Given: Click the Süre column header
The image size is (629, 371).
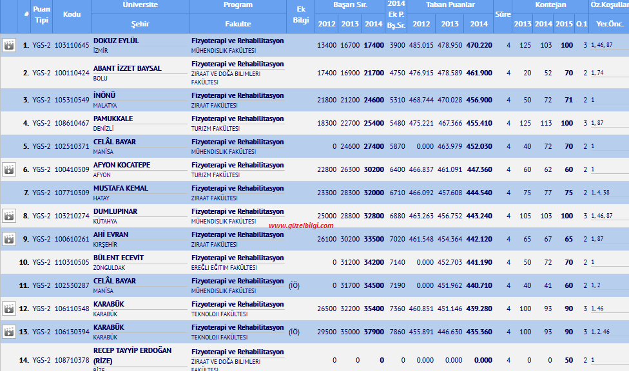Looking at the screenshot, I should tap(503, 14).
